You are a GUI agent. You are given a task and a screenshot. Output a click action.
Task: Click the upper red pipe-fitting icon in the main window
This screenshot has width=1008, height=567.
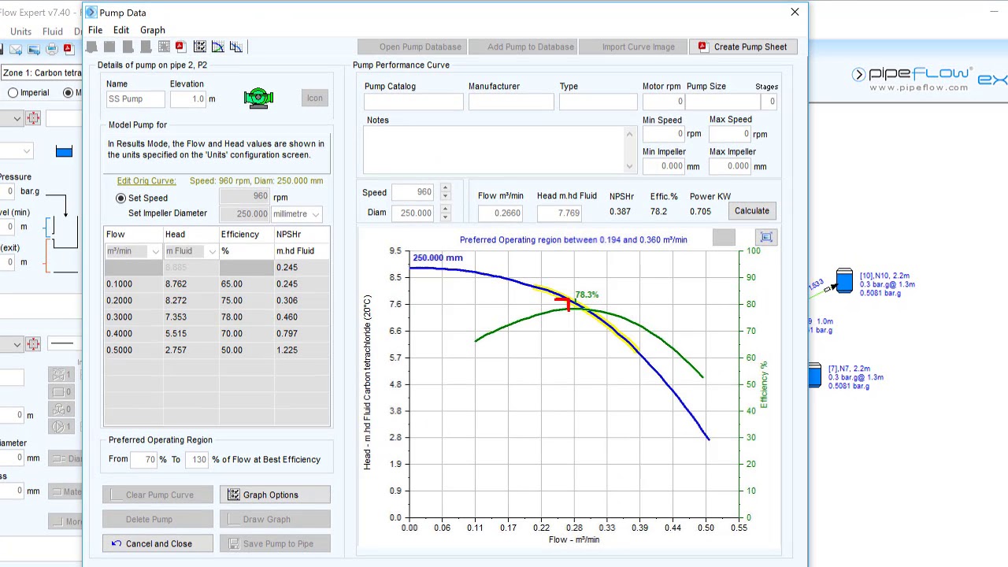click(x=33, y=118)
